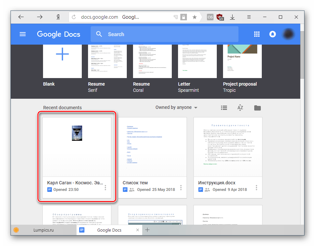
Task: Open the Список тем document
Action: coord(152,157)
